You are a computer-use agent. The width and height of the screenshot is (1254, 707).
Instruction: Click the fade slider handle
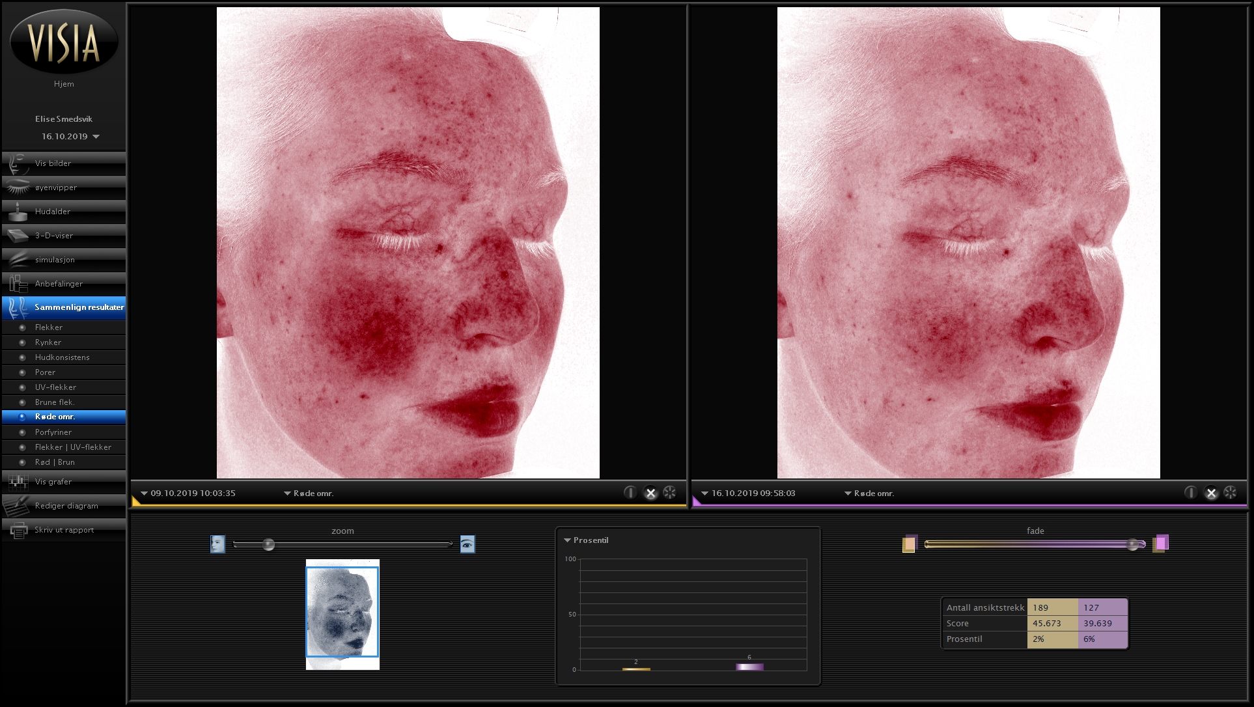coord(1134,544)
